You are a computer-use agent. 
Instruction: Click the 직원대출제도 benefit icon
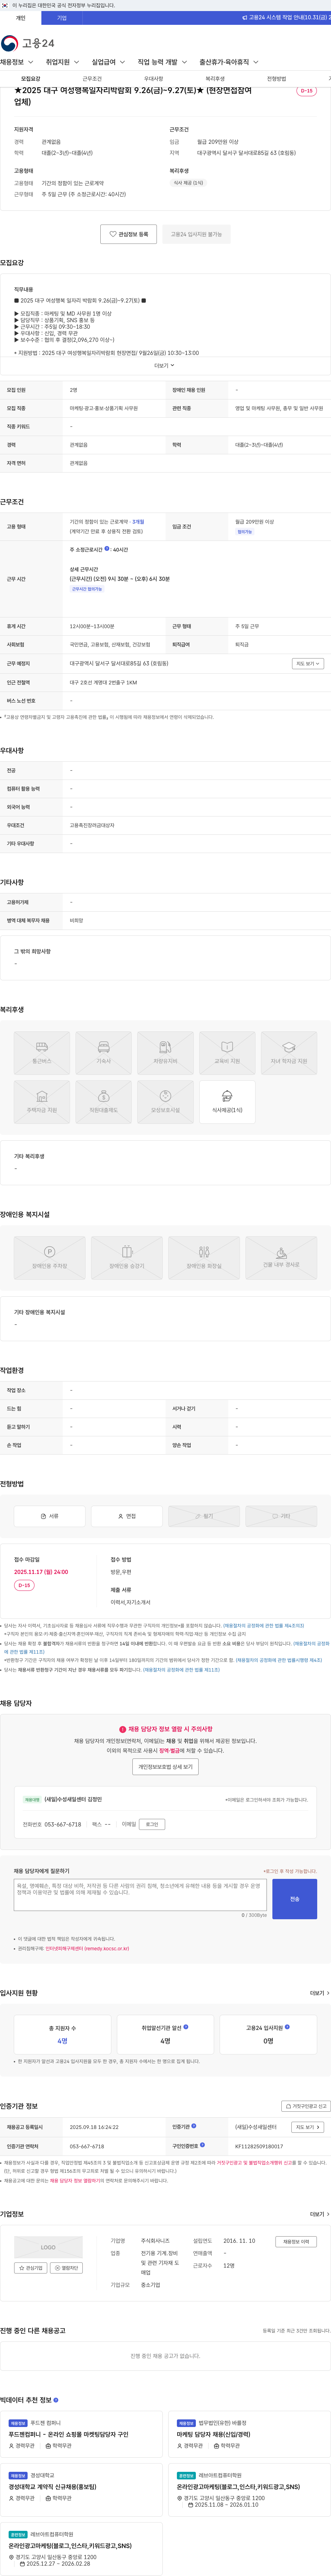[104, 1102]
